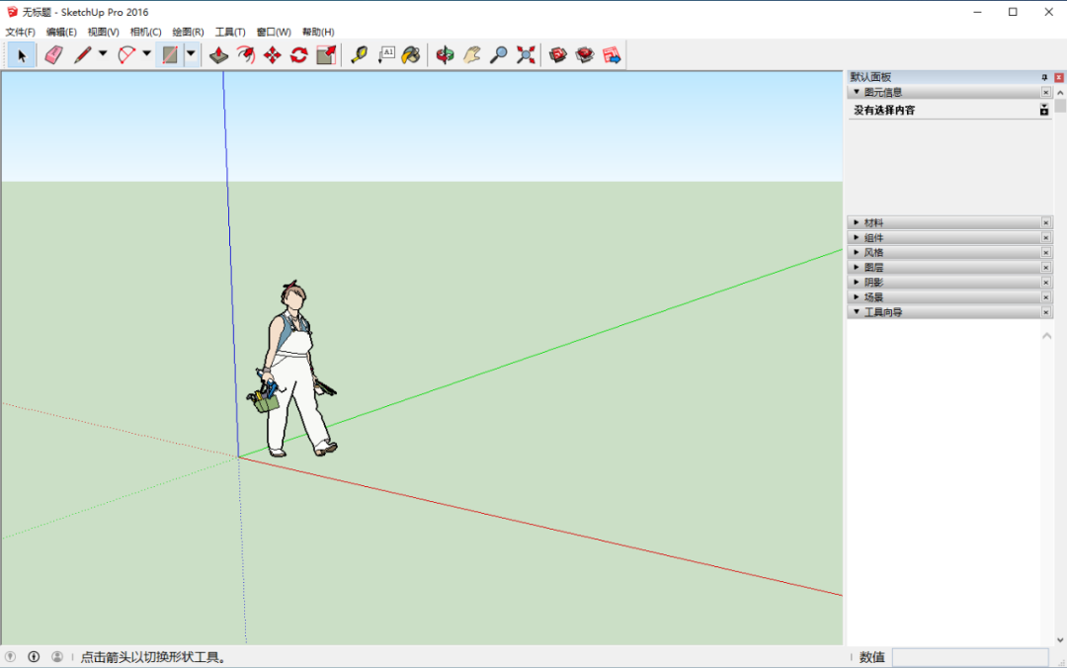Expand the 风格 panel

856,253
